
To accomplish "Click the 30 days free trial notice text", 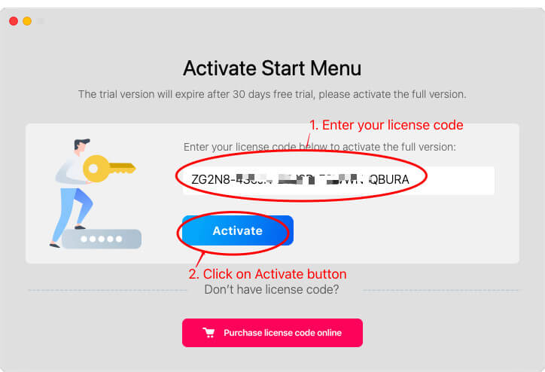I will coord(272,94).
